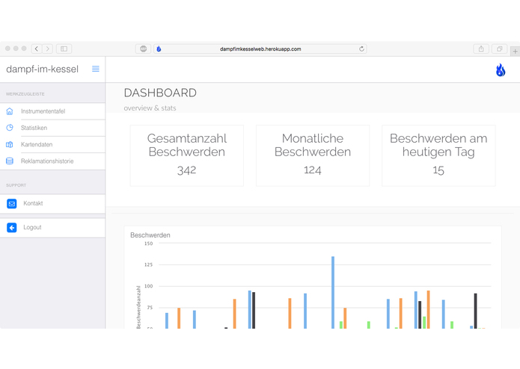This screenshot has width=520, height=369.
Task: Click the map icon next to Kartendaten
Action: (x=10, y=144)
